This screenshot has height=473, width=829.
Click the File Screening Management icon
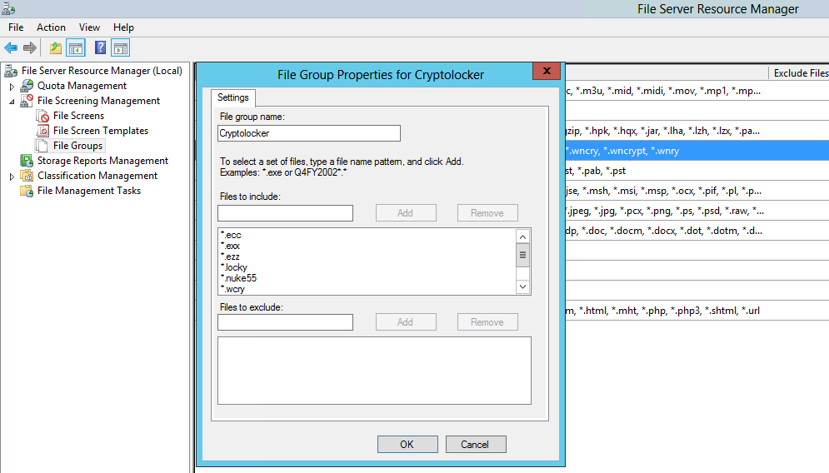pos(27,101)
